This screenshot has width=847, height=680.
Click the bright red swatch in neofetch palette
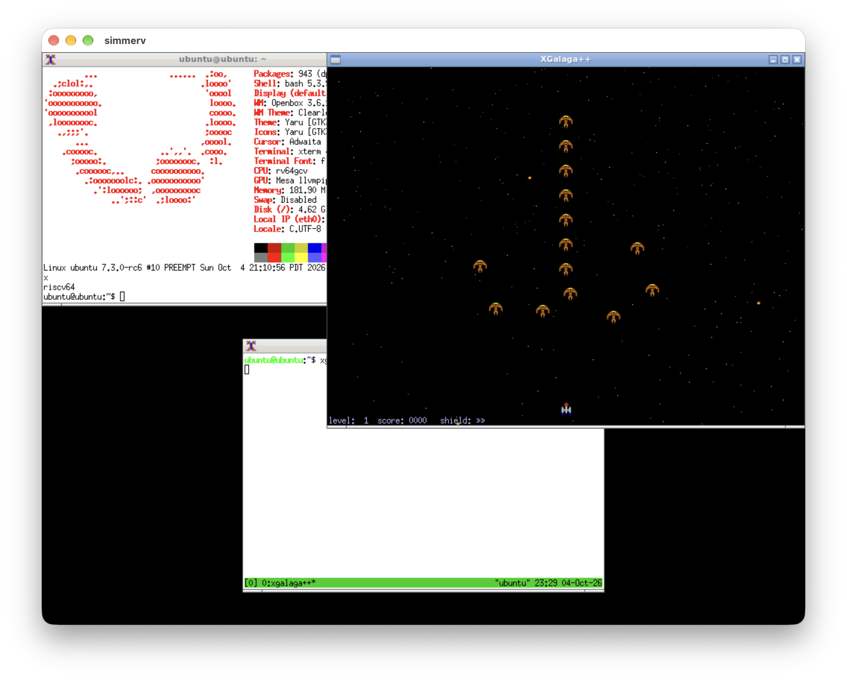click(275, 258)
